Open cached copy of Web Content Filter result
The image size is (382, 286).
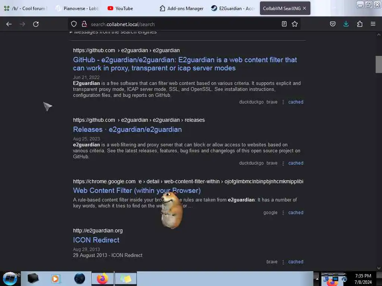pyautogui.click(x=296, y=213)
